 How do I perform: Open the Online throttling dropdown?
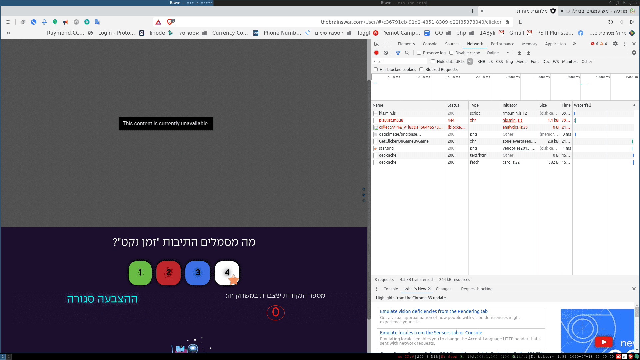498,53
